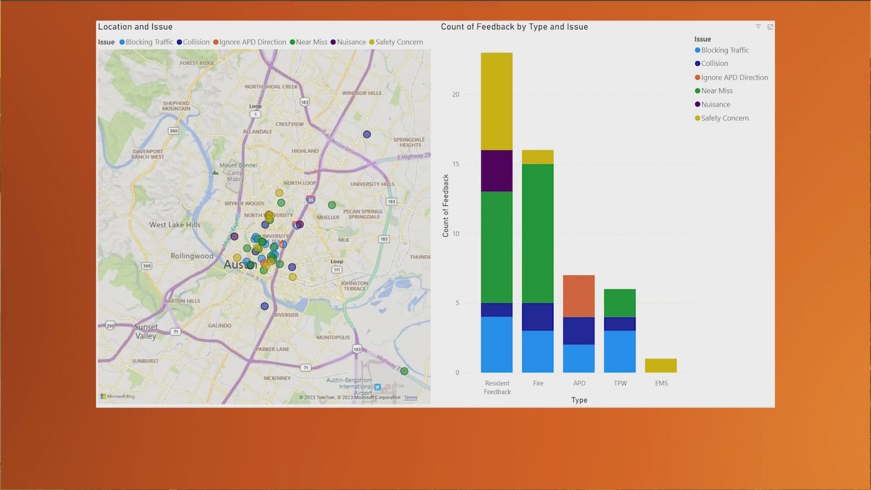
Task: Click the TPW axis label
Action: 620,383
